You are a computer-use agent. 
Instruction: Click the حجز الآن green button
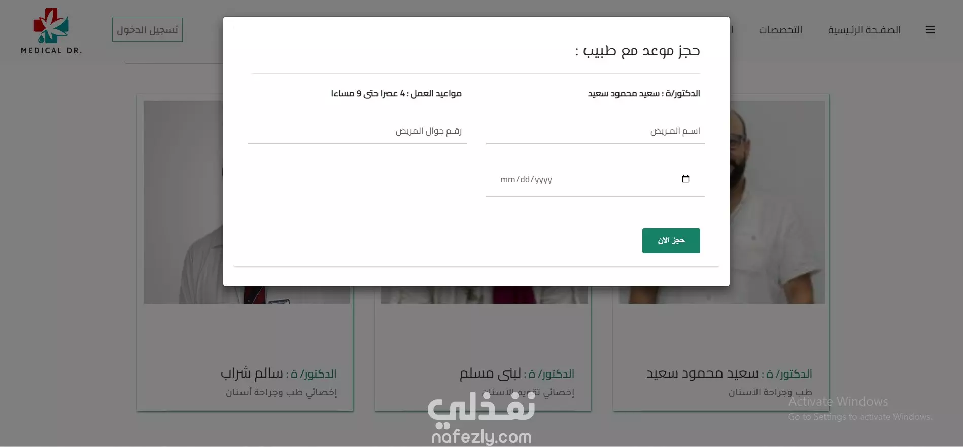(671, 241)
